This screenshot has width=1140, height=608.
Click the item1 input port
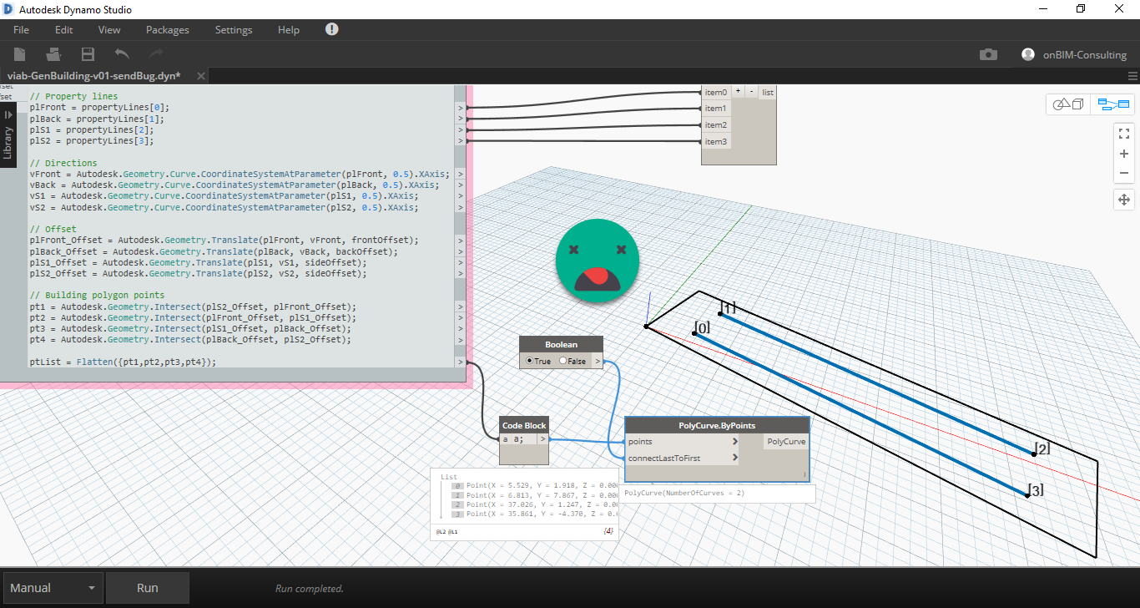pos(715,109)
